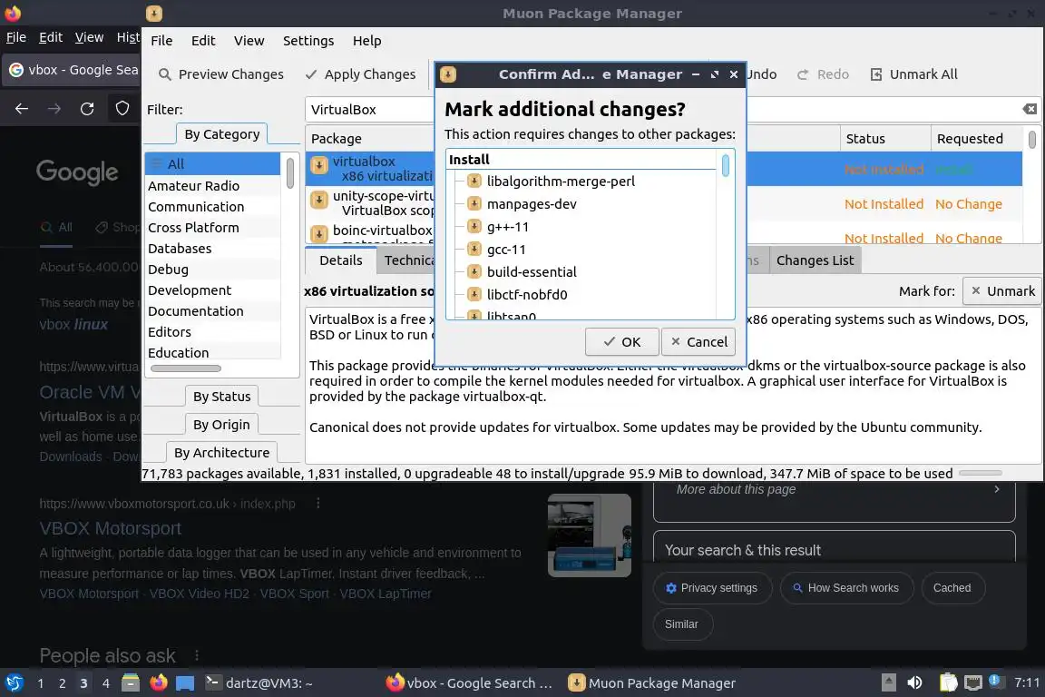Confirm the additional changes with OK
Screen dimensions: 1045x697
click(x=621, y=341)
